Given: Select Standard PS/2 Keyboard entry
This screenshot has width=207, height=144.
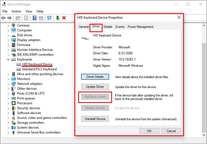Looking at the screenshot, I should 39,69.
